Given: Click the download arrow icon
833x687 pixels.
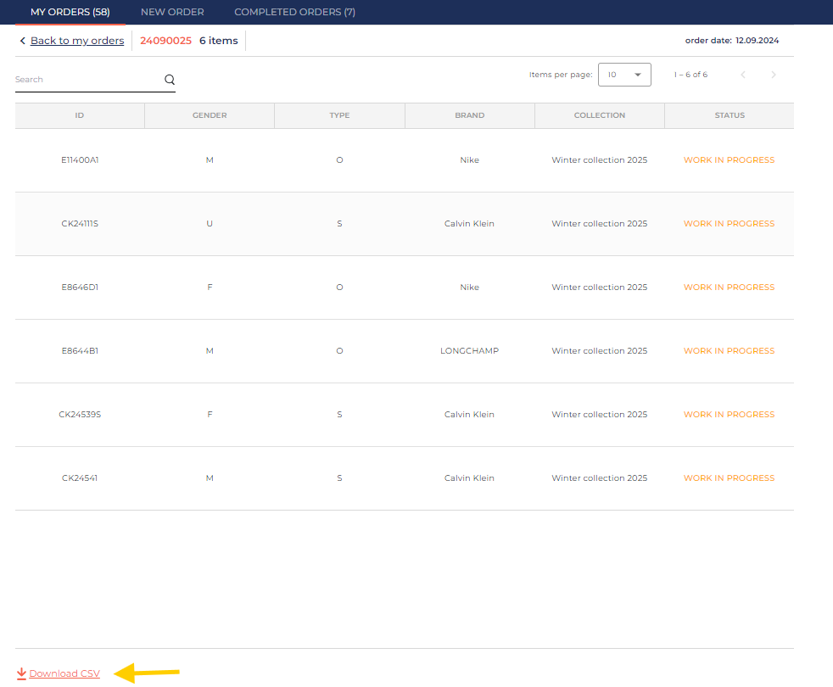Looking at the screenshot, I should tap(21, 674).
